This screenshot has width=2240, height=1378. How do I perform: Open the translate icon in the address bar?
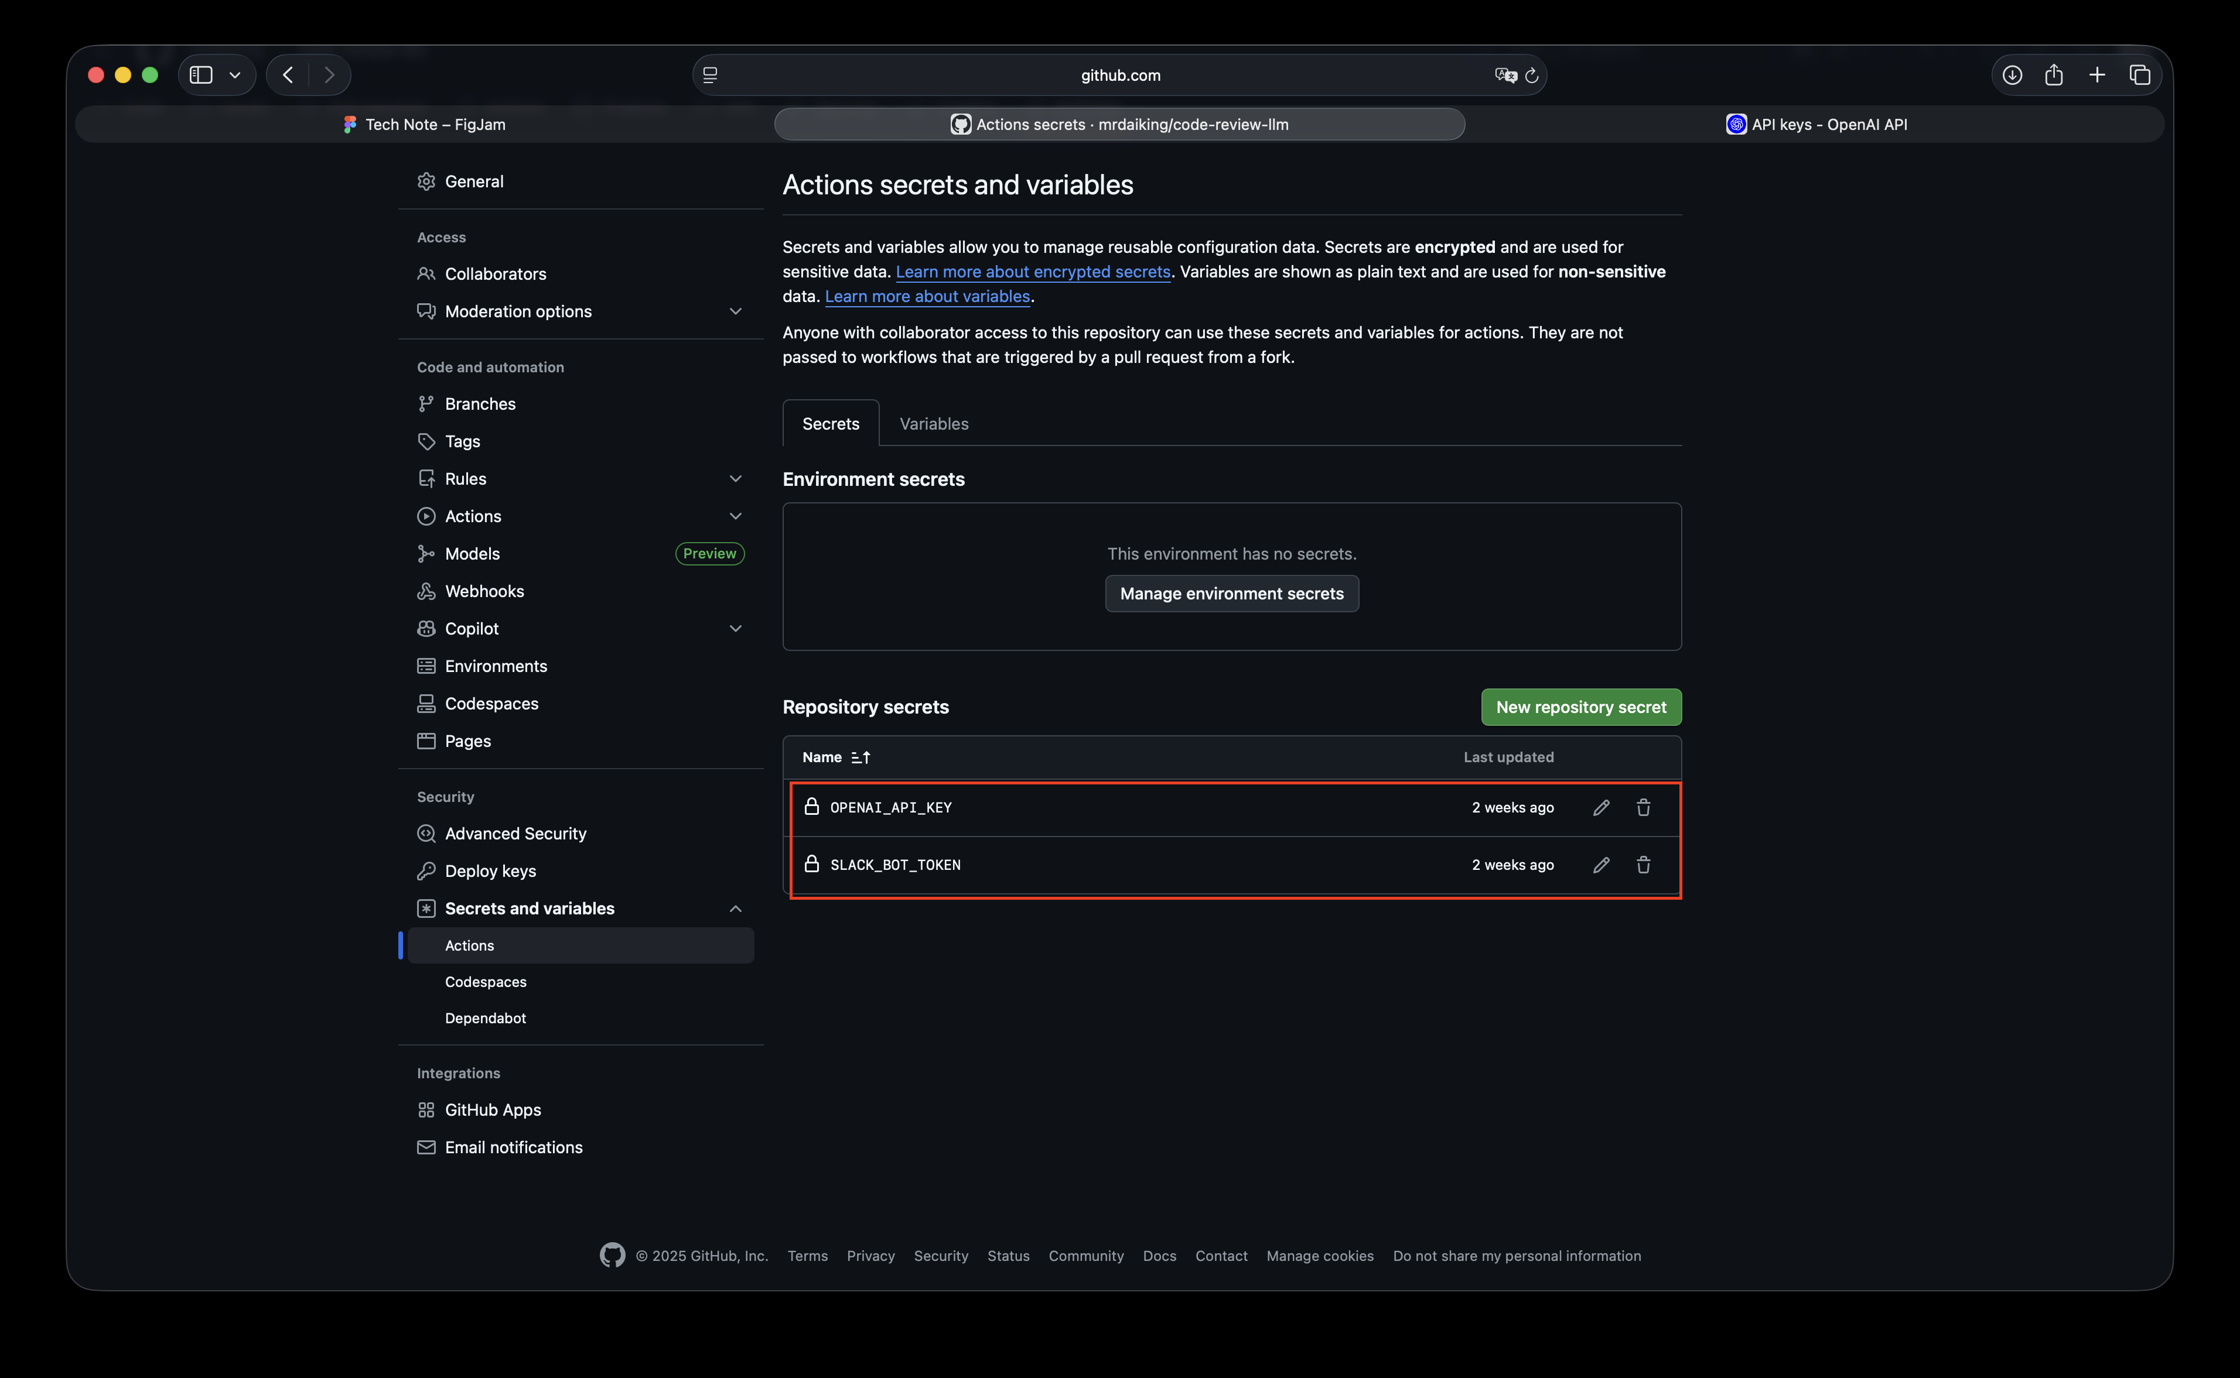(x=1504, y=75)
